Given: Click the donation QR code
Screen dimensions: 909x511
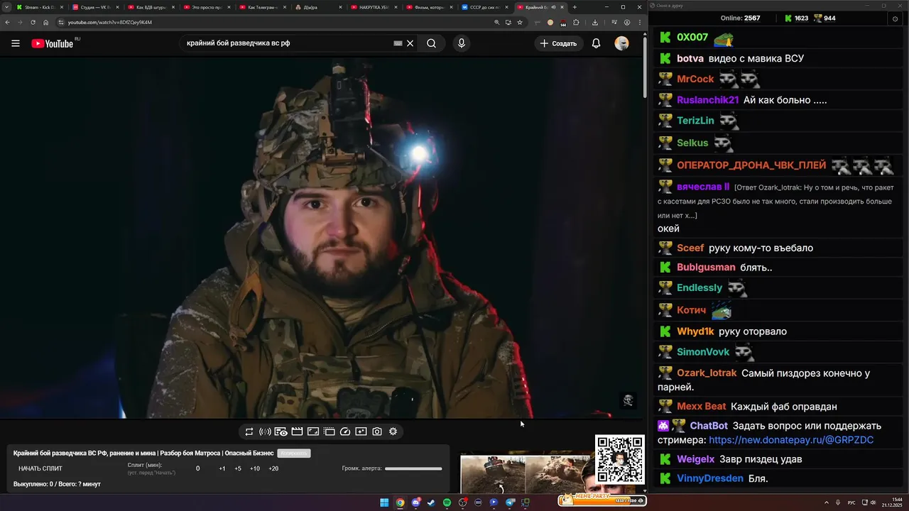Looking at the screenshot, I should [x=619, y=460].
